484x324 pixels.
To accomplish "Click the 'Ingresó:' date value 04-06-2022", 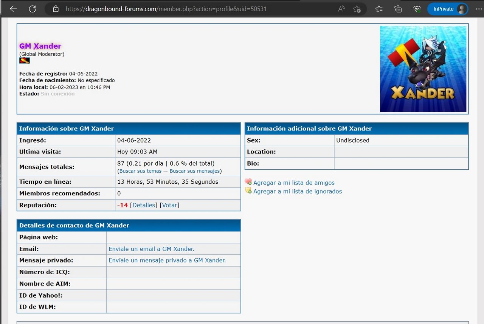I will (134, 140).
